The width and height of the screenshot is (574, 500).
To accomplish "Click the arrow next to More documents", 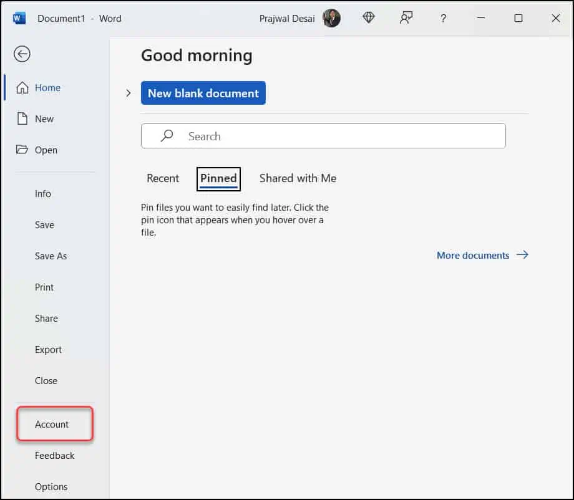I will pos(522,254).
